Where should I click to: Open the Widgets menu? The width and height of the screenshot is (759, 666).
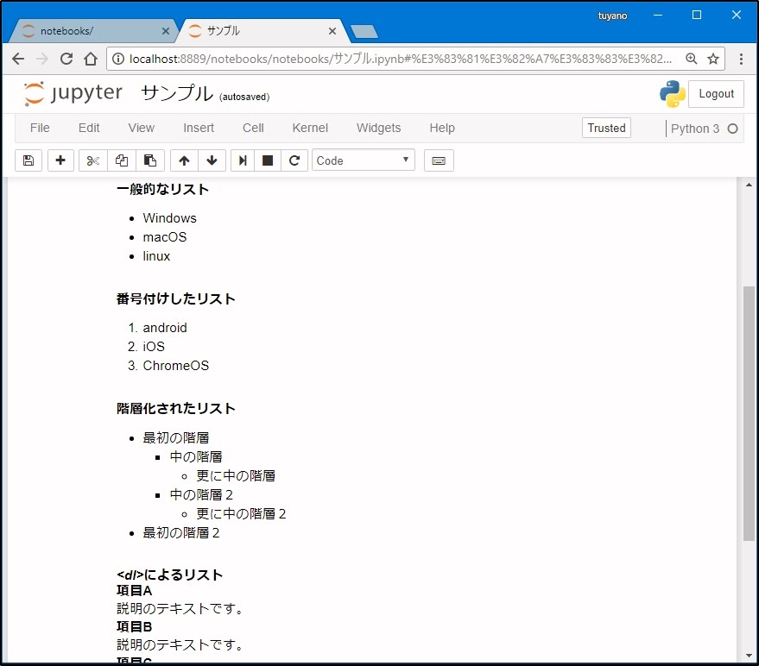[x=378, y=128]
